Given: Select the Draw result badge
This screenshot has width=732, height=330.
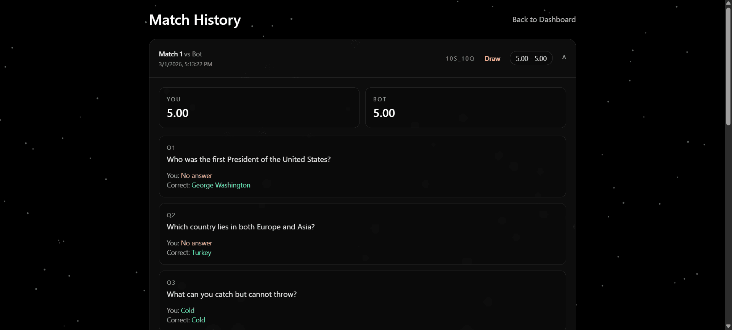Looking at the screenshot, I should tap(492, 59).
